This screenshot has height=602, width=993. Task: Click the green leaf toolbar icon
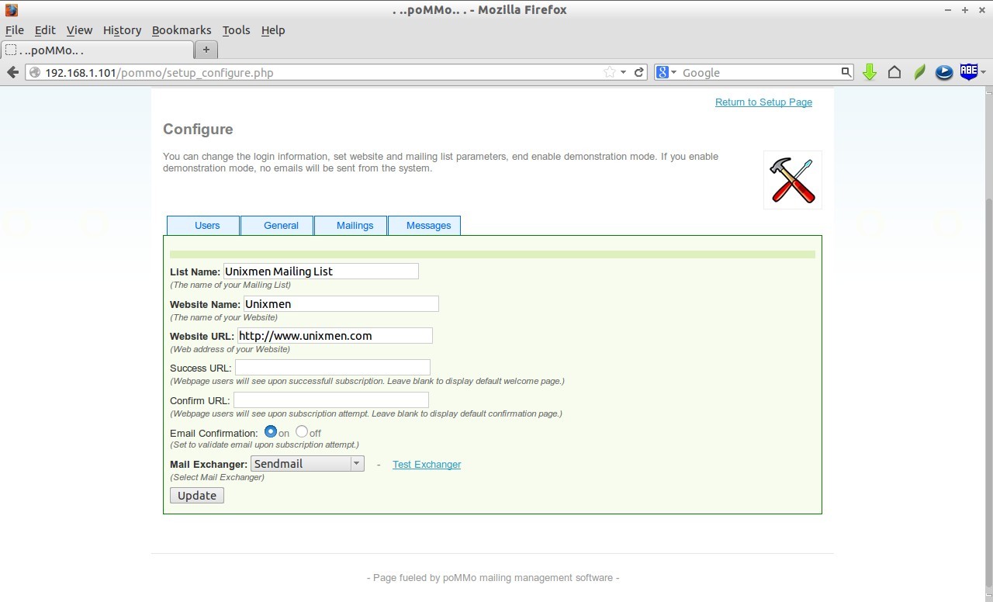coord(919,72)
